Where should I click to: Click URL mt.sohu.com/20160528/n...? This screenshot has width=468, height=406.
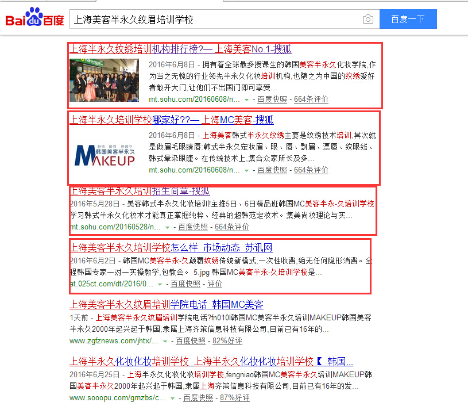[x=115, y=227]
